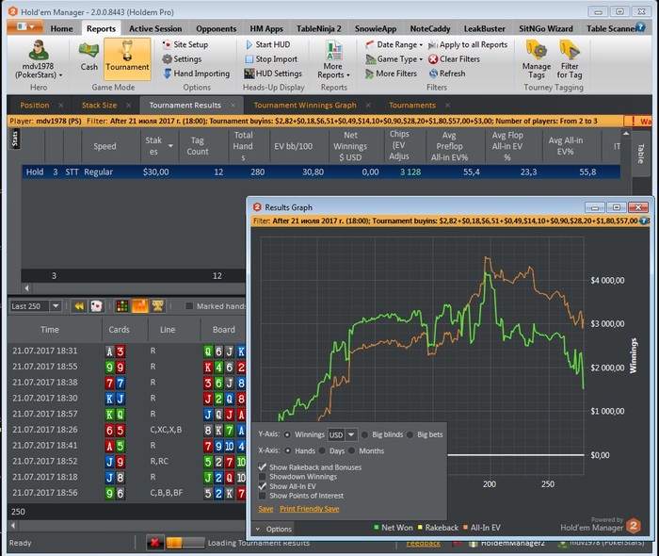Refresh the report
Image resolution: width=659 pixels, height=556 pixels.
(x=447, y=74)
